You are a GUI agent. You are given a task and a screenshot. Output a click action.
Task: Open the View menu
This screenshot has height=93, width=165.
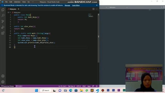point(24,2)
